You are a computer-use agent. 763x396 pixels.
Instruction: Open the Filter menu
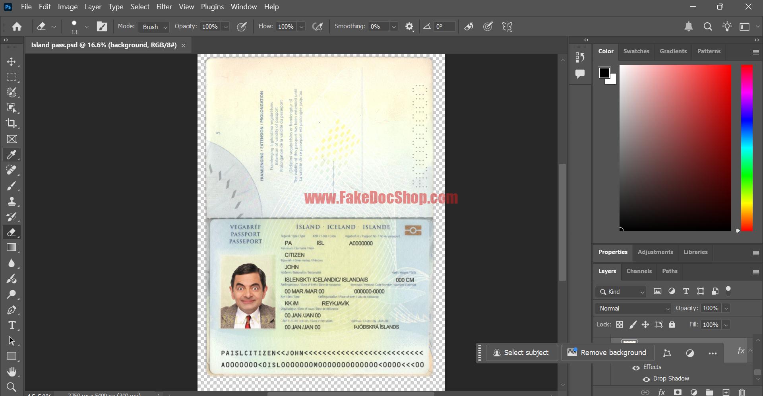[164, 7]
